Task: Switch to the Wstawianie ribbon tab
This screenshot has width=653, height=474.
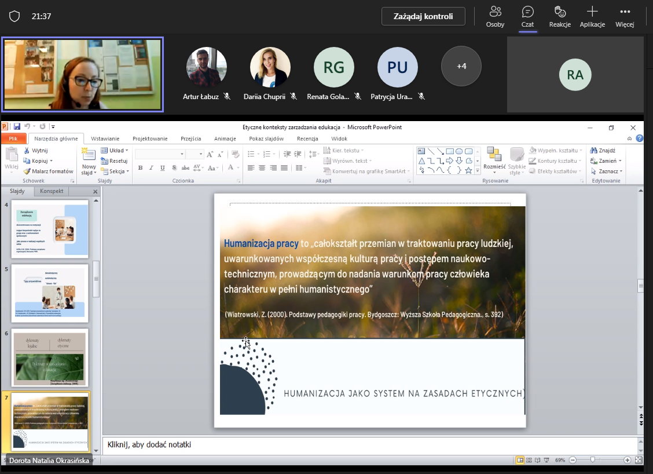Action: [x=105, y=138]
